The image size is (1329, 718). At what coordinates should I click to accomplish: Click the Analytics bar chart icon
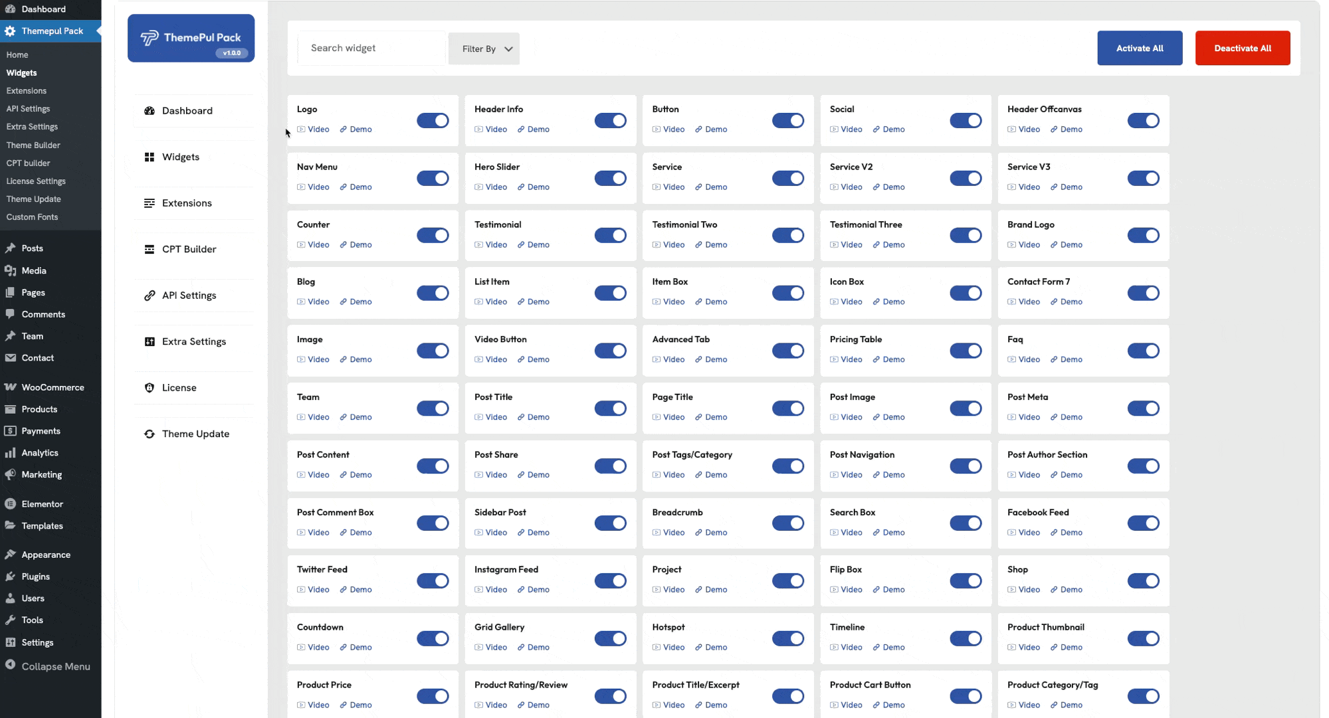tap(10, 453)
